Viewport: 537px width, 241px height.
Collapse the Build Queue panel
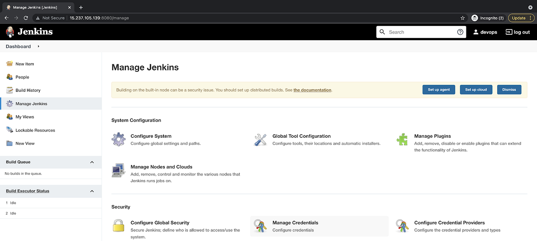92,162
